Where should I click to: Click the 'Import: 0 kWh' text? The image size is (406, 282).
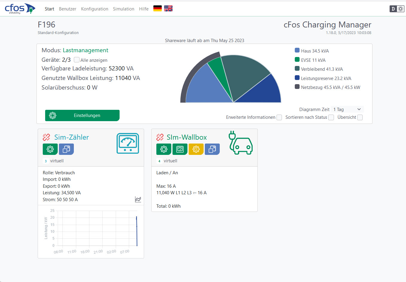pyautogui.click(x=57, y=179)
